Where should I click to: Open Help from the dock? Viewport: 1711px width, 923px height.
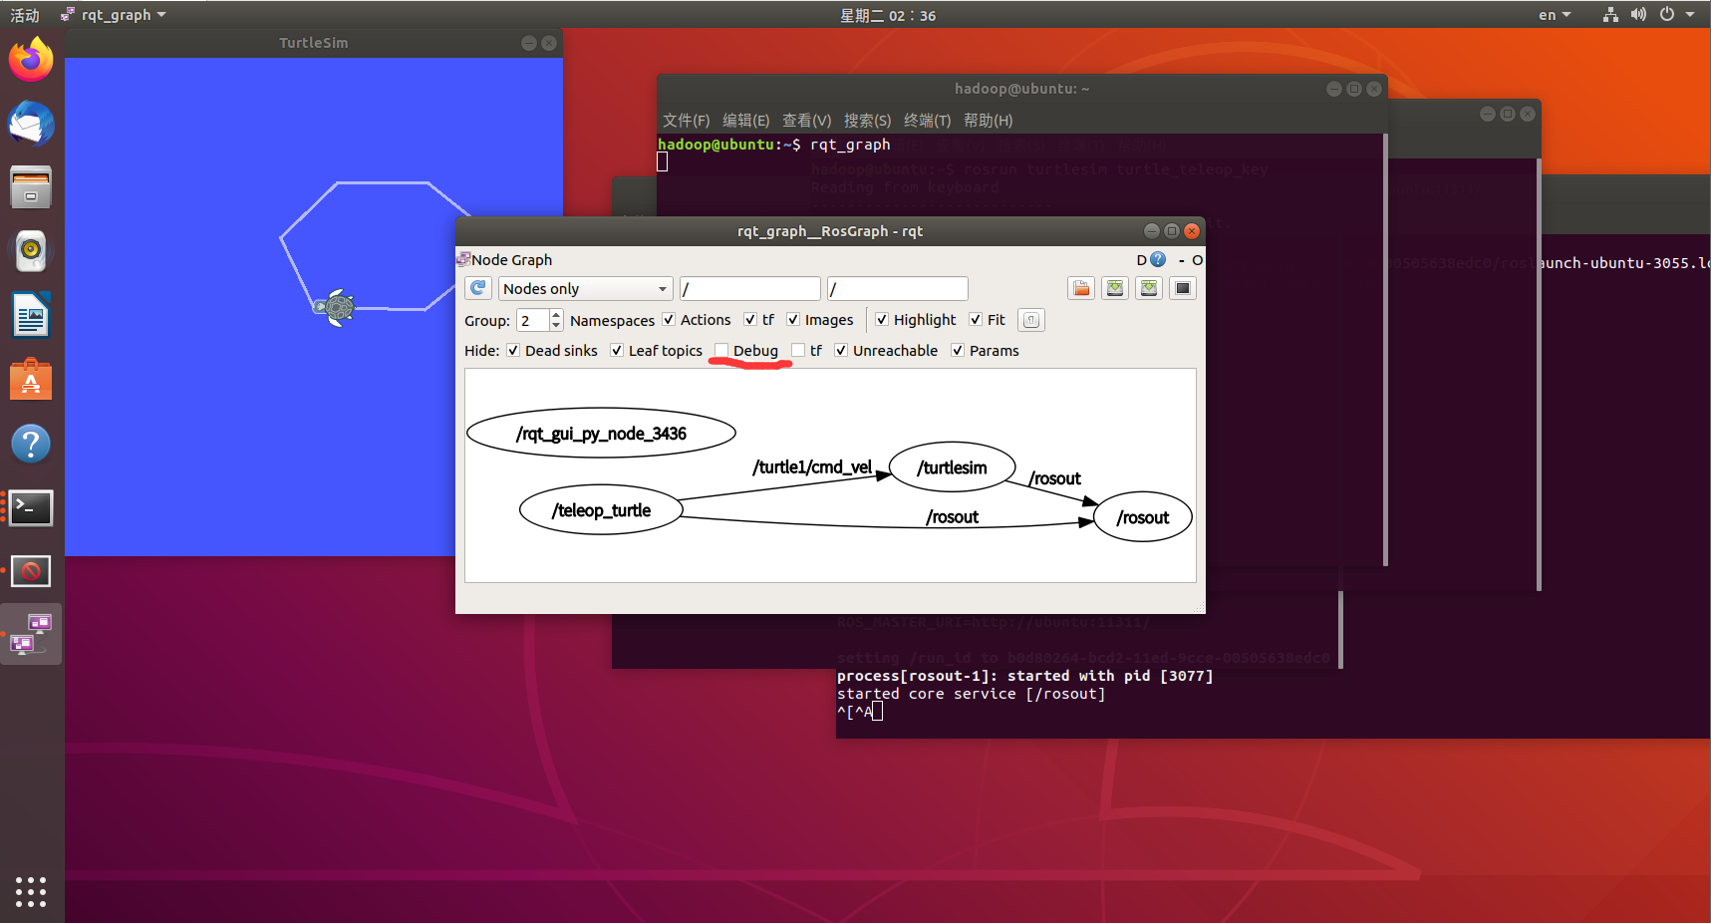click(x=31, y=444)
